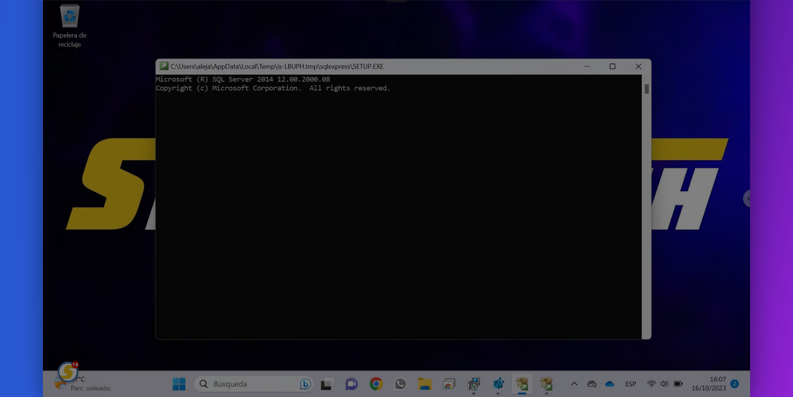Click the 'Copyright (c) Microsoft Corporation' line

coord(273,88)
